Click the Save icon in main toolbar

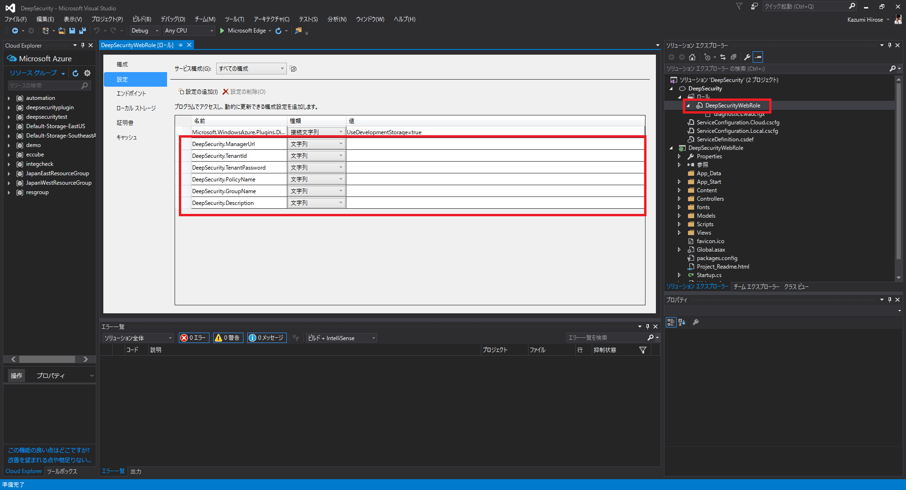(72, 31)
